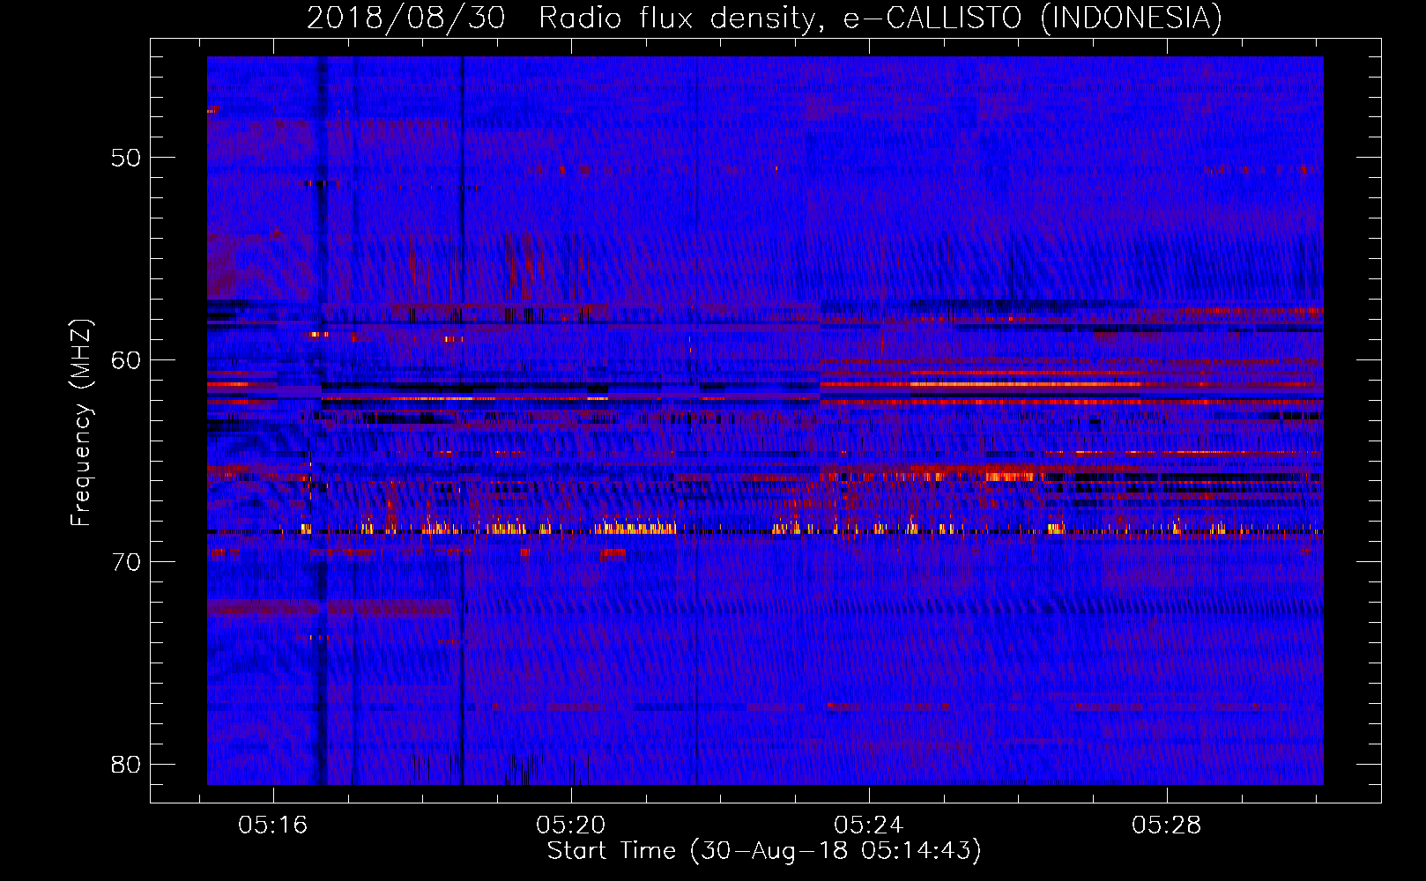Click the time tick label '05:20'
Image resolution: width=1426 pixels, height=881 pixels.
coord(571,825)
